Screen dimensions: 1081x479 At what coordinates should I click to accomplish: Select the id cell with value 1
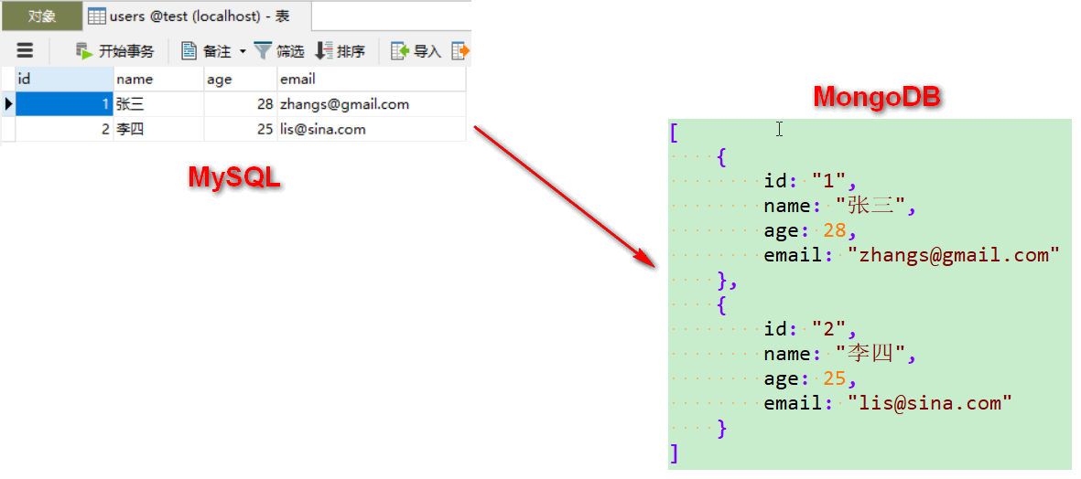point(64,104)
